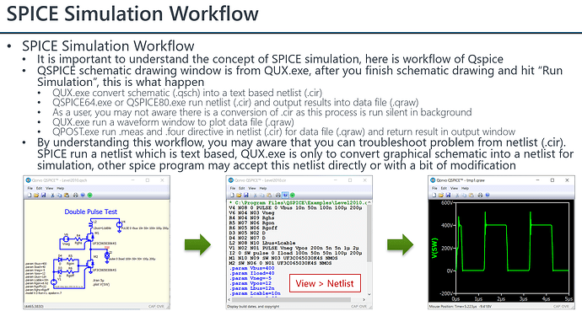This screenshot has height=311, width=582.
Task: Click Save icon in the tmp1.qraw window
Action: pyautogui.click(x=448, y=195)
